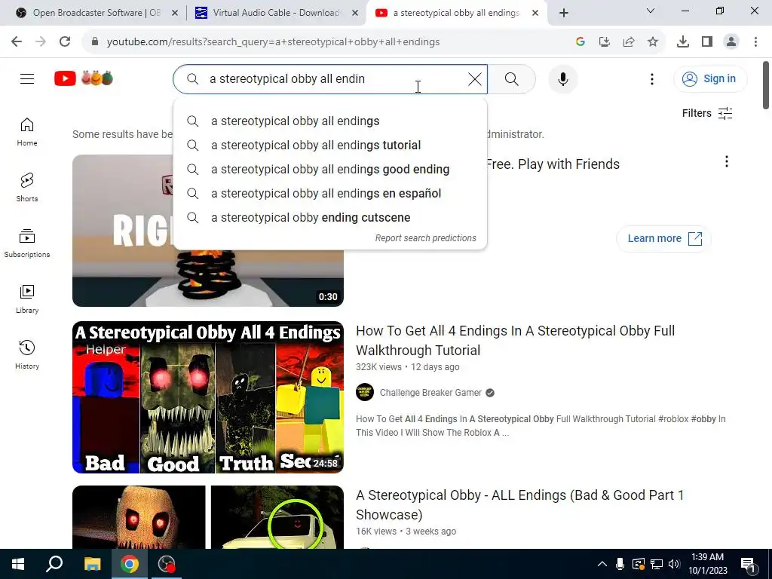
Task: Open the ad's three-dot options menu
Action: [726, 161]
